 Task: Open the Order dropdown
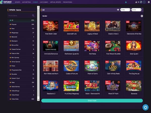pos(125,10)
